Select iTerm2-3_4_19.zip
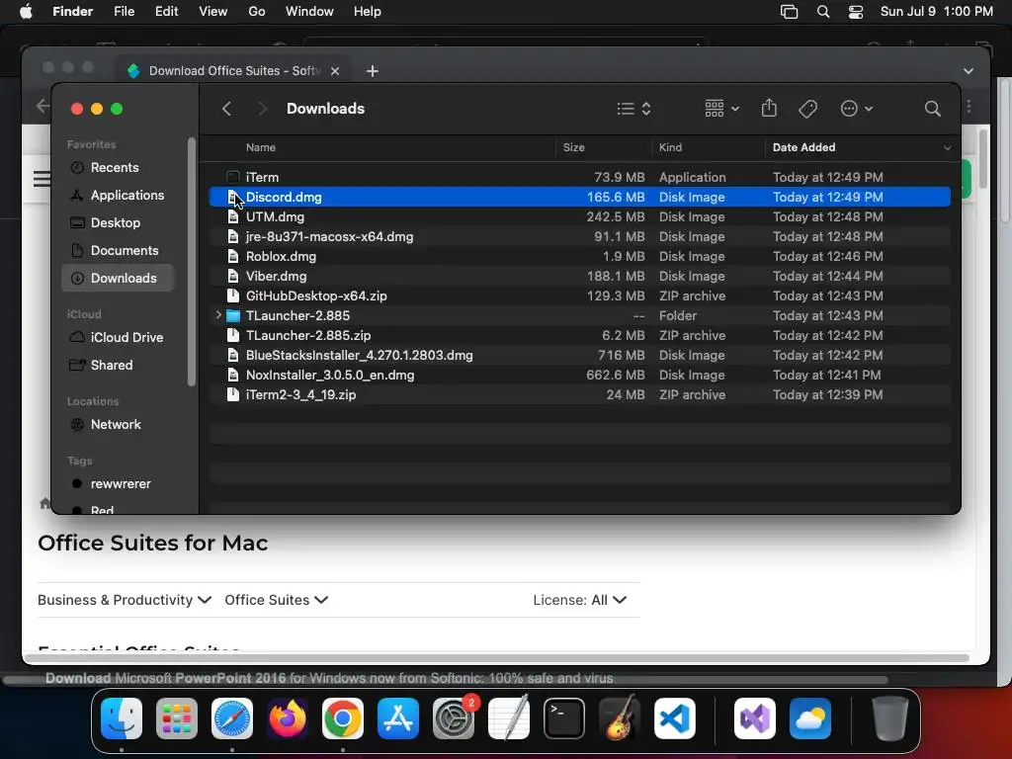 579,395
